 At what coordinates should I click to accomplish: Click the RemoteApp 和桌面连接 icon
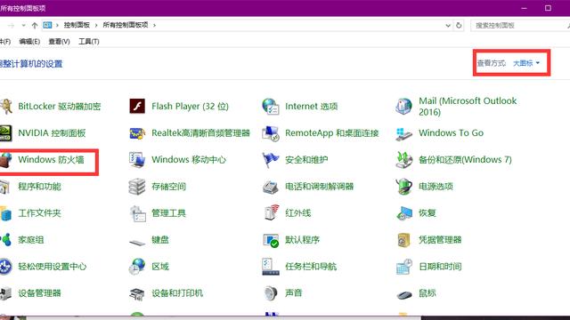pos(271,133)
